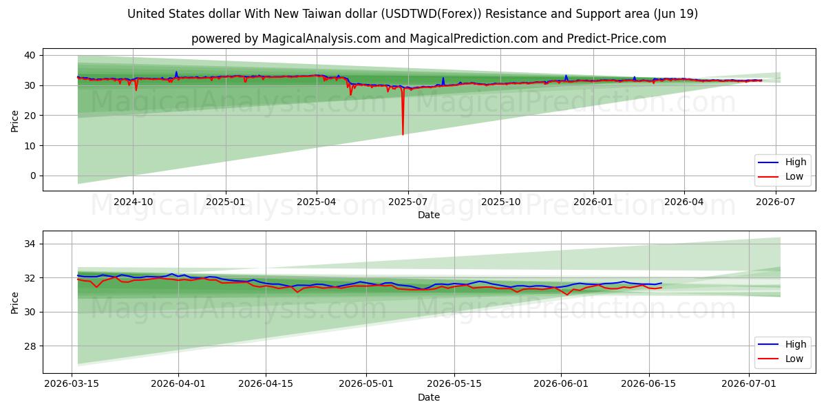Click the 2025-10 date tick label

500,202
